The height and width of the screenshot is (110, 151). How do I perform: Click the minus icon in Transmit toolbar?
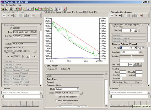click(x=12, y=16)
